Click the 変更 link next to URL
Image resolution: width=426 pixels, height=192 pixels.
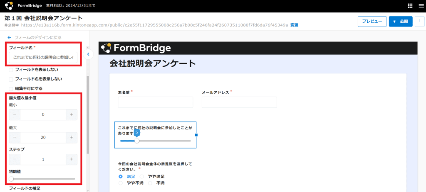[x=294, y=25]
